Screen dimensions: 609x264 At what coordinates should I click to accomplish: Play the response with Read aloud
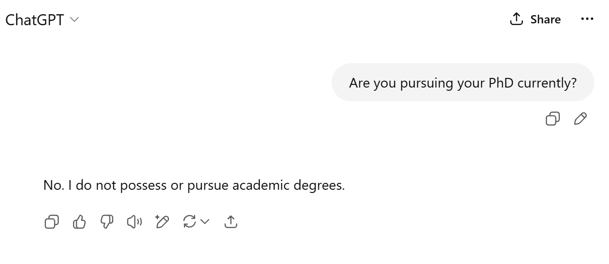click(134, 222)
